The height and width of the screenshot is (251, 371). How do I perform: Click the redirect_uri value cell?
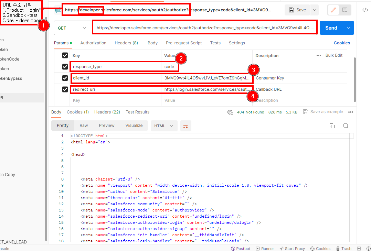pos(207,89)
